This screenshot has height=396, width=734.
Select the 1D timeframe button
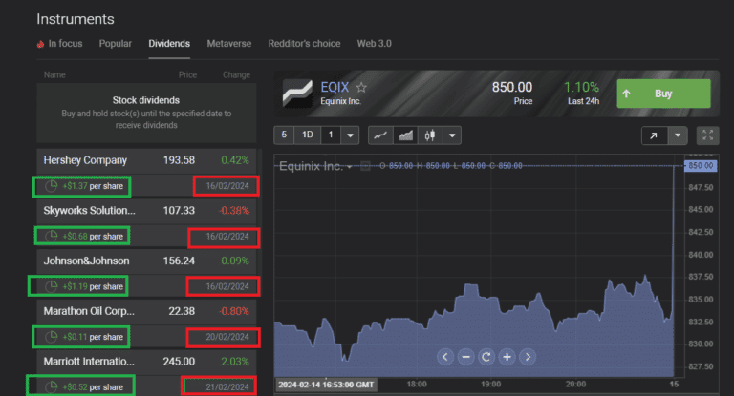pos(308,135)
